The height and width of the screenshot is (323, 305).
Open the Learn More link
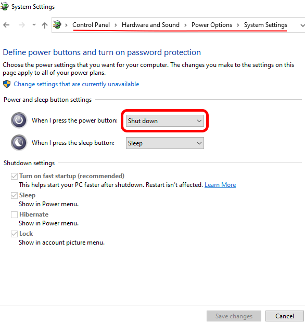tap(220, 185)
